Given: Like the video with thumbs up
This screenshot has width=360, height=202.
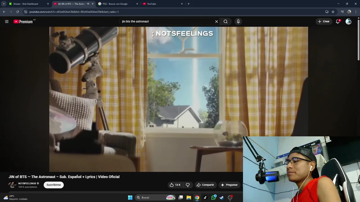Looking at the screenshot, I should 175,185.
